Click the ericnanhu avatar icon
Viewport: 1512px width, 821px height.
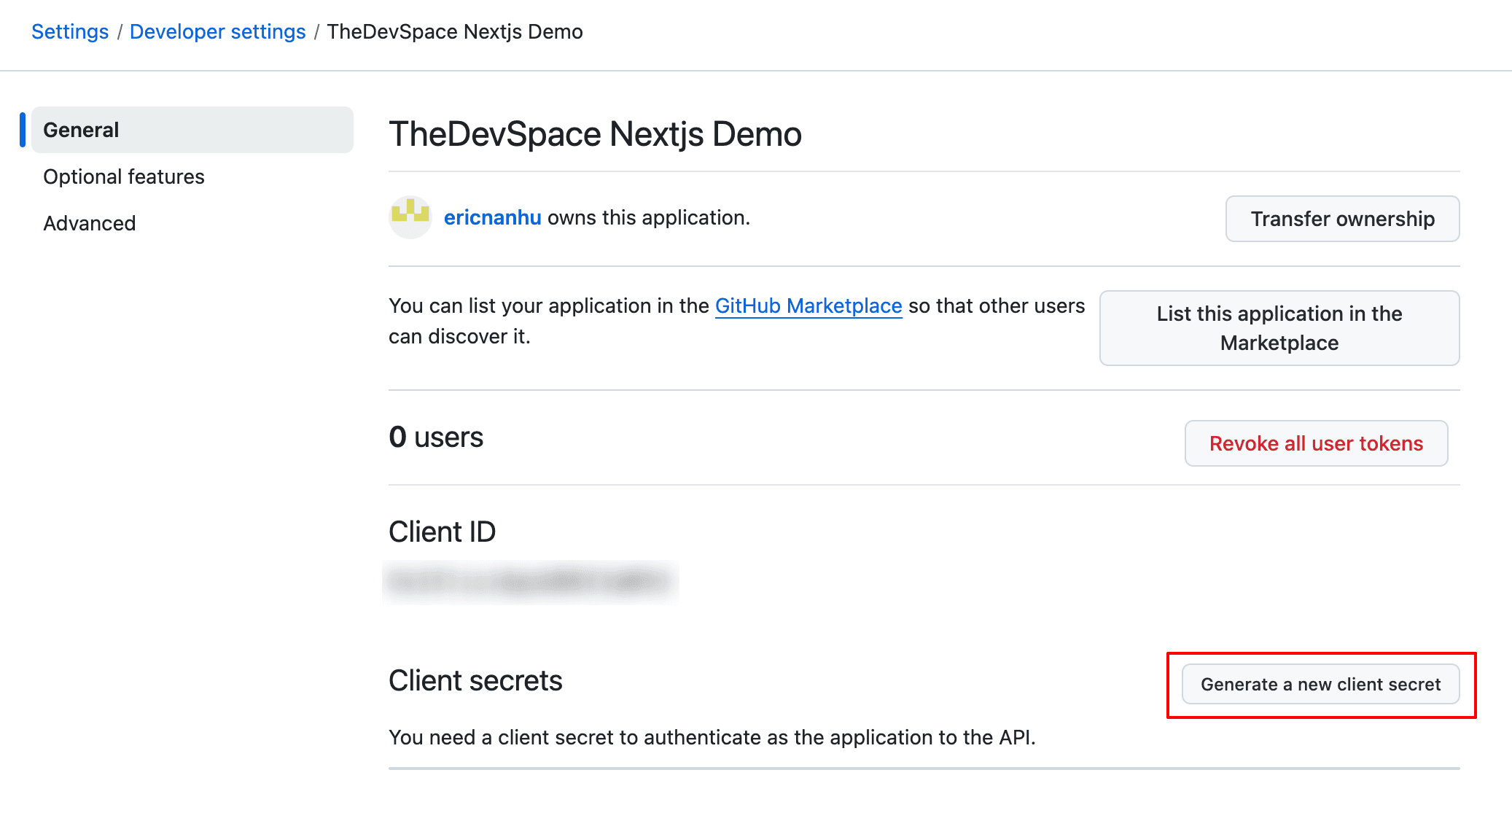pos(410,217)
